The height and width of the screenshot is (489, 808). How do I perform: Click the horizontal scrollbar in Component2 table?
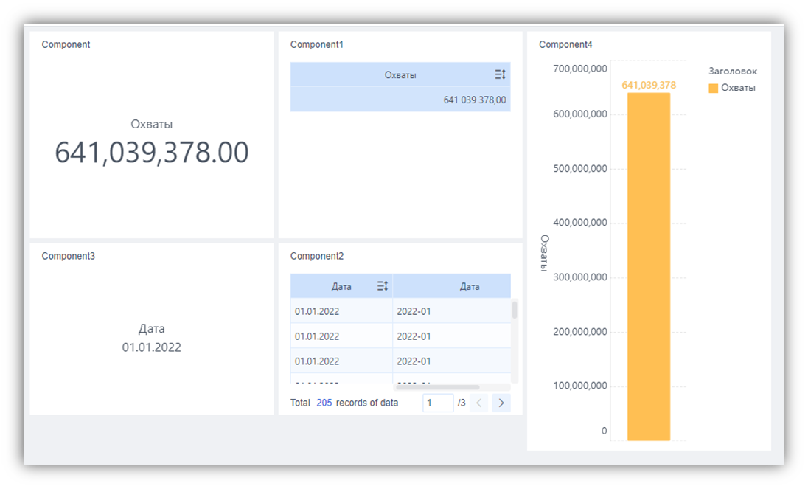tap(437, 387)
